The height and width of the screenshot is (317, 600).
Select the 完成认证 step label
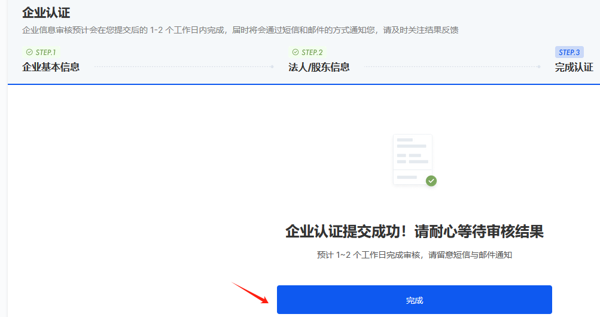coord(574,67)
